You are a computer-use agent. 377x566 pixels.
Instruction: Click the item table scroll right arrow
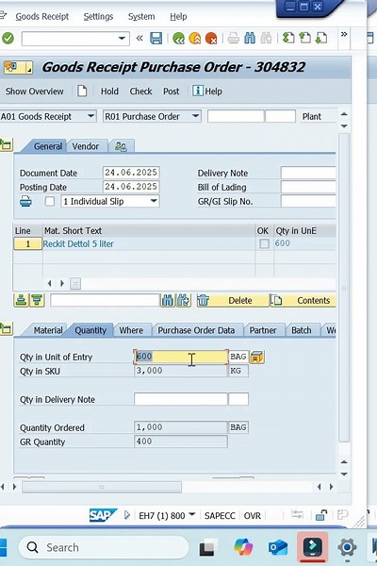pos(62,283)
